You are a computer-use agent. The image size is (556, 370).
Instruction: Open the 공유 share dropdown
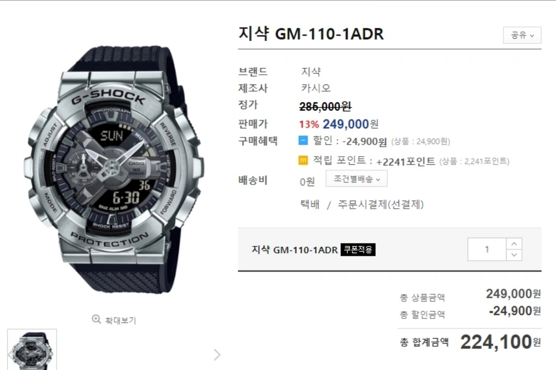tap(522, 35)
